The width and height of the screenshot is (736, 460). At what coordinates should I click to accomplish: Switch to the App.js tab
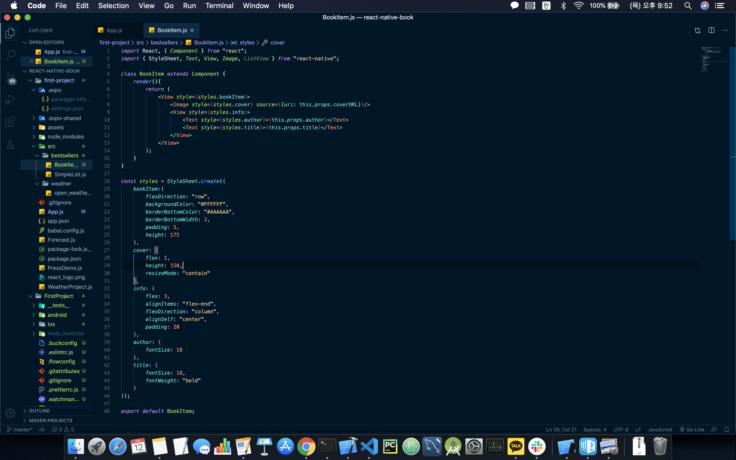[114, 30]
